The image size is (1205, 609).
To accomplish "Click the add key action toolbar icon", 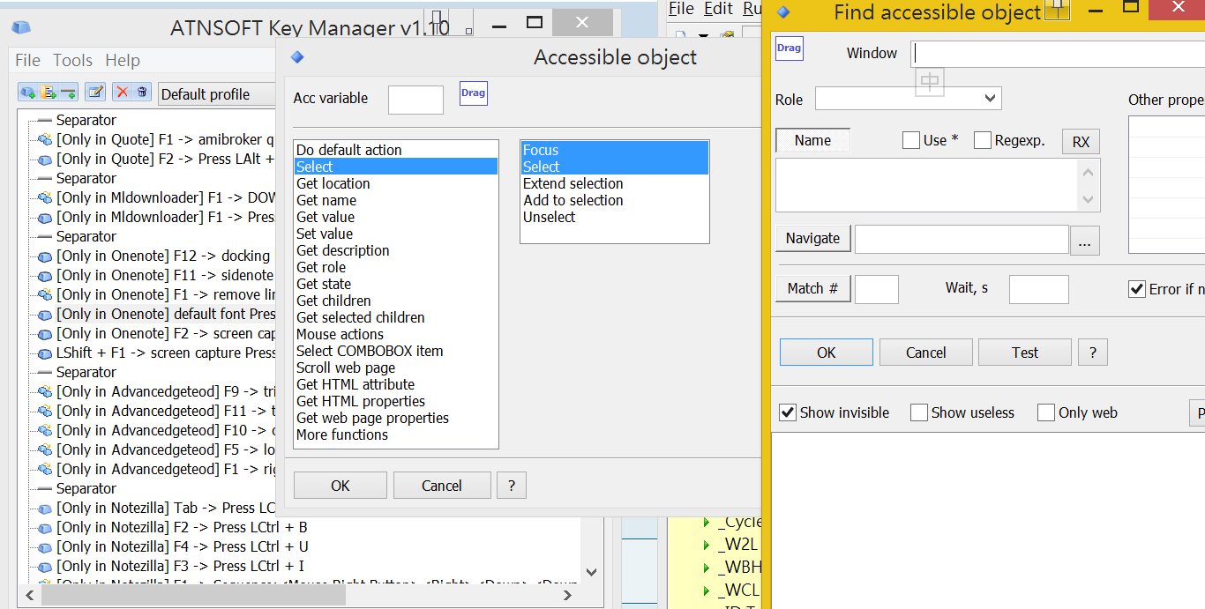I will tap(28, 93).
